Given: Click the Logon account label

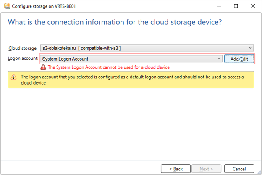Looking at the screenshot, I should (23, 59).
